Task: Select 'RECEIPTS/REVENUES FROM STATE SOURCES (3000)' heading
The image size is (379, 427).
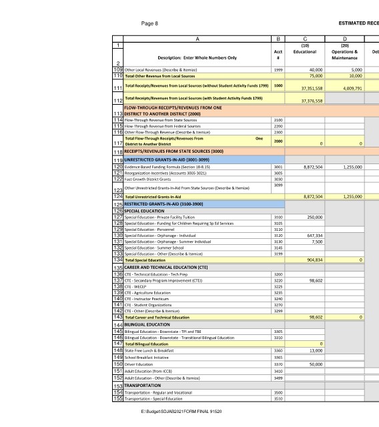Action: [173, 151]
